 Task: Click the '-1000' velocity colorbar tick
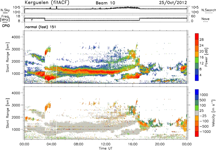coord(205,132)
